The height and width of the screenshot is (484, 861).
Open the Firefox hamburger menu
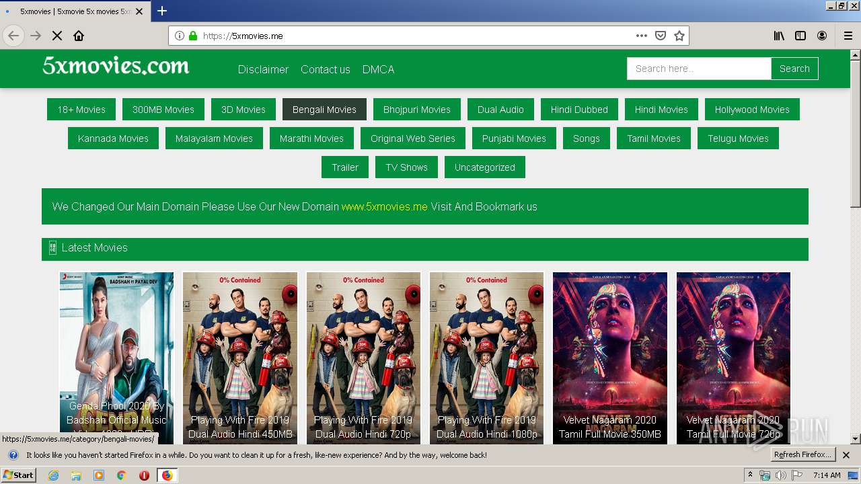pyautogui.click(x=848, y=36)
